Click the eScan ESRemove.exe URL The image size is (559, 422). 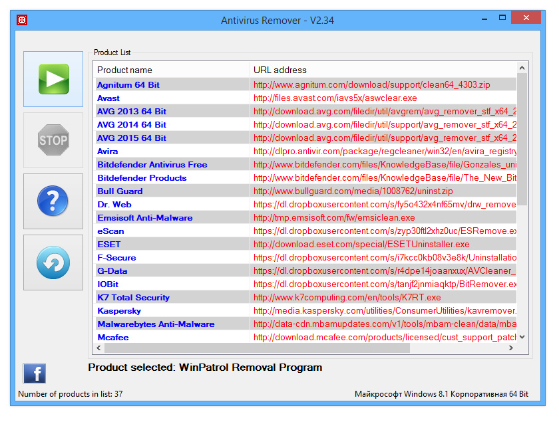pyautogui.click(x=385, y=231)
